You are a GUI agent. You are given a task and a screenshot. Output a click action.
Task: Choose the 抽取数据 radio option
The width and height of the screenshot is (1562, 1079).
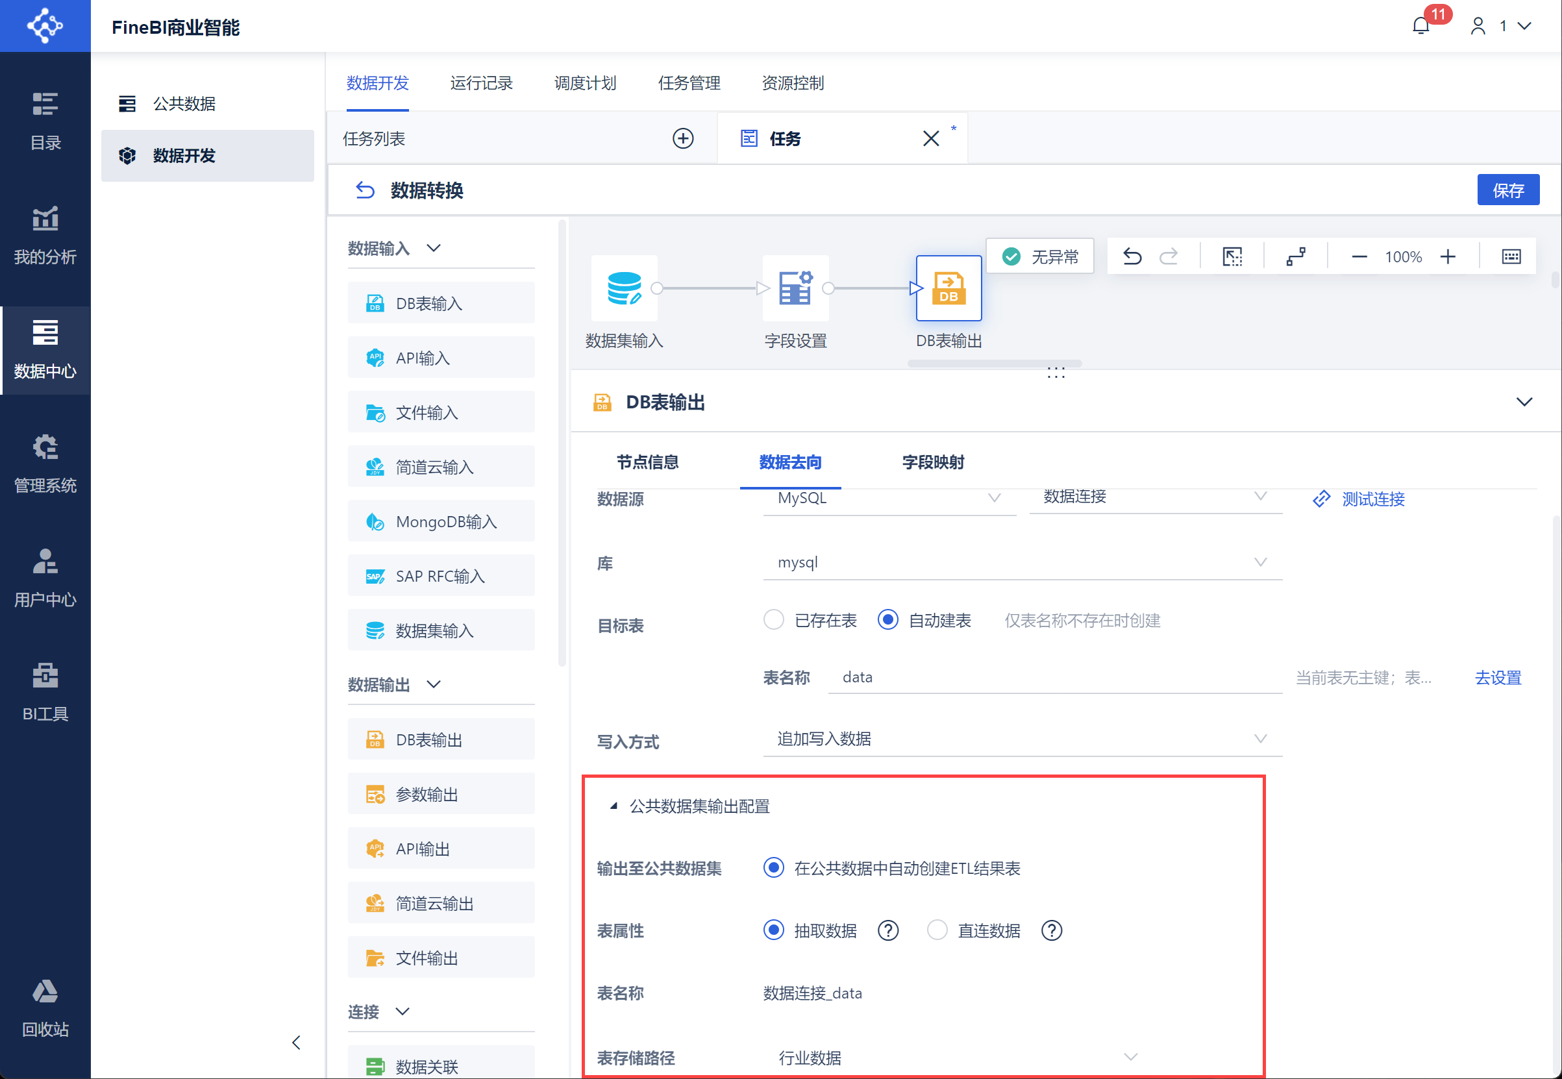[x=773, y=931]
